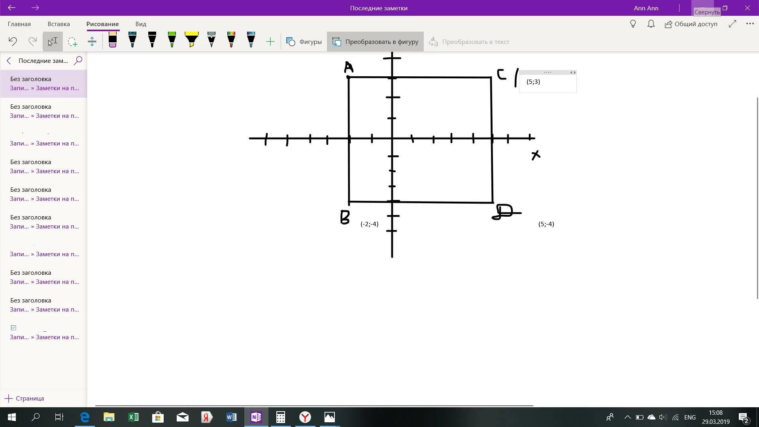
Task: Open Calculator from the taskbar
Action: pyautogui.click(x=281, y=417)
